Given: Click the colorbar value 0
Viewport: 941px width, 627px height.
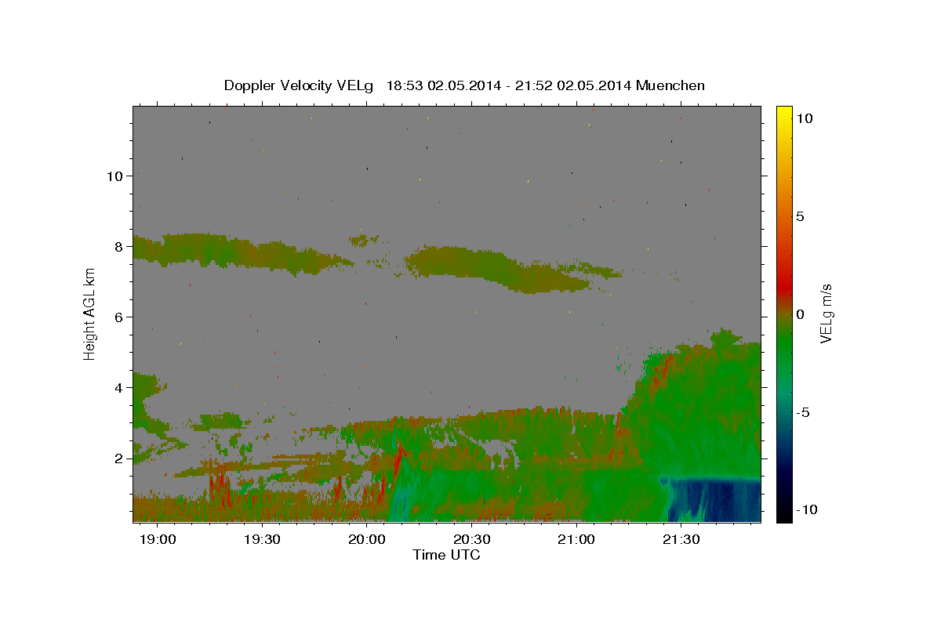Looking at the screenshot, I should point(801,314).
